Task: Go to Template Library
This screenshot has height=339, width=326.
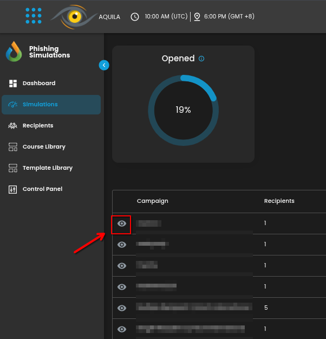Action: pos(47,168)
